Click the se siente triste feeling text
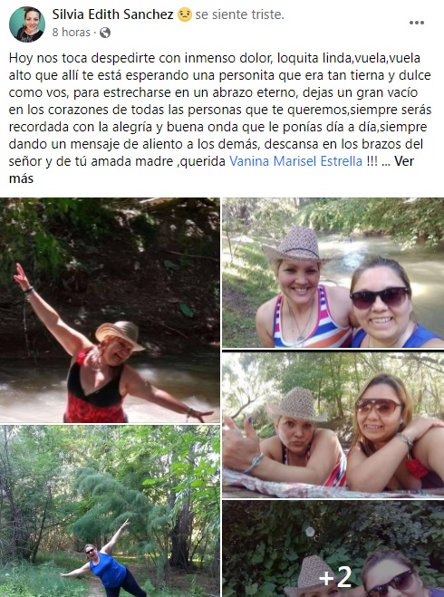The width and height of the screenshot is (444, 597). pyautogui.click(x=239, y=14)
